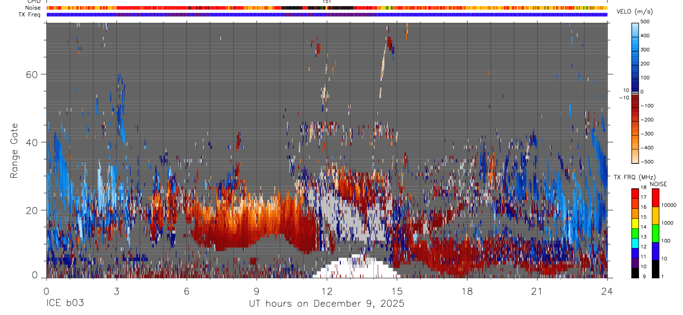This screenshot has height=315, width=683.
Task: Click the velocity colorbar tick label '200'
Action: (645, 63)
